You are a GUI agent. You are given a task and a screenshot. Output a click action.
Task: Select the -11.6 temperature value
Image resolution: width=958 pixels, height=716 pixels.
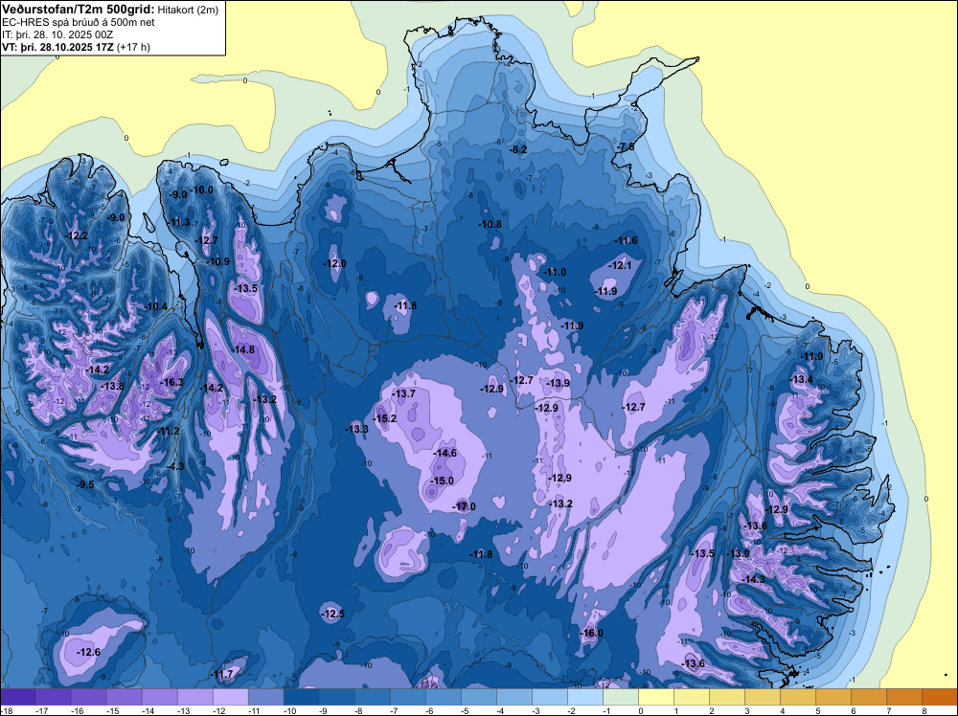[x=627, y=240]
